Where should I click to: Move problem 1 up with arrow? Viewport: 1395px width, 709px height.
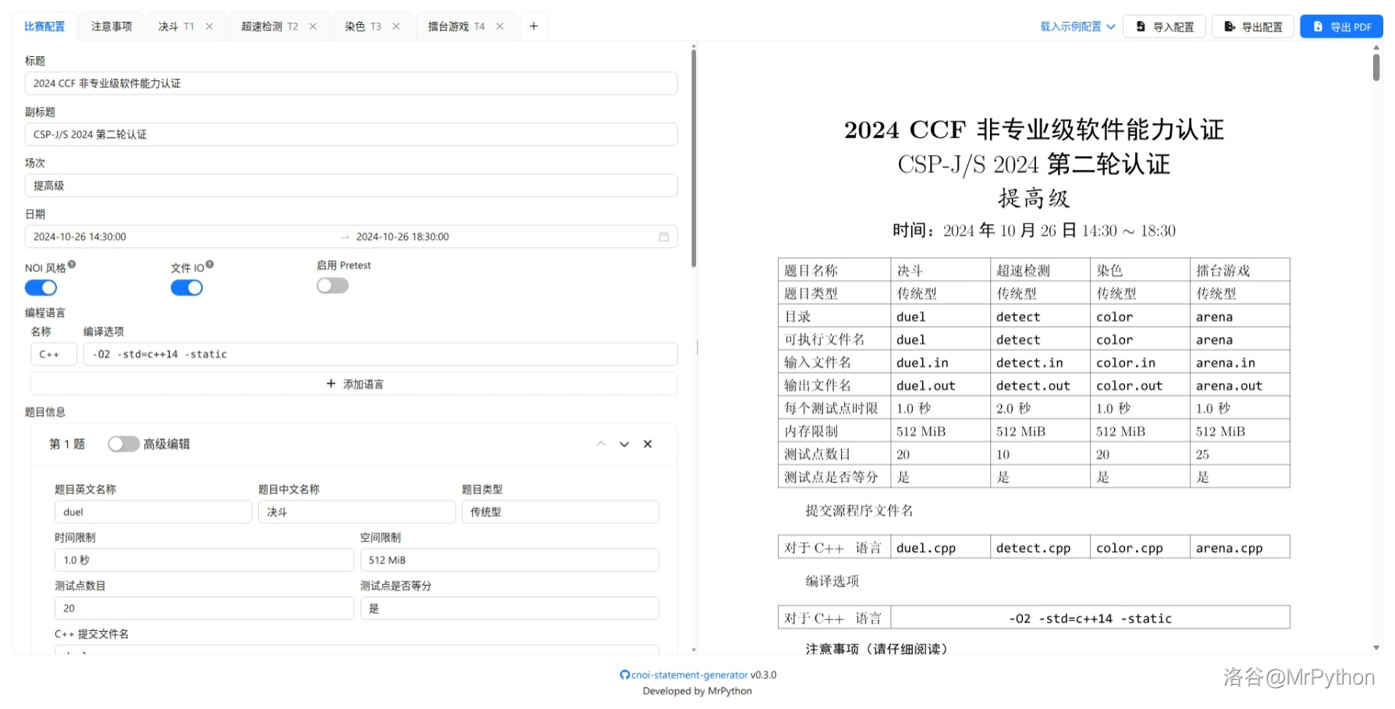pos(601,444)
